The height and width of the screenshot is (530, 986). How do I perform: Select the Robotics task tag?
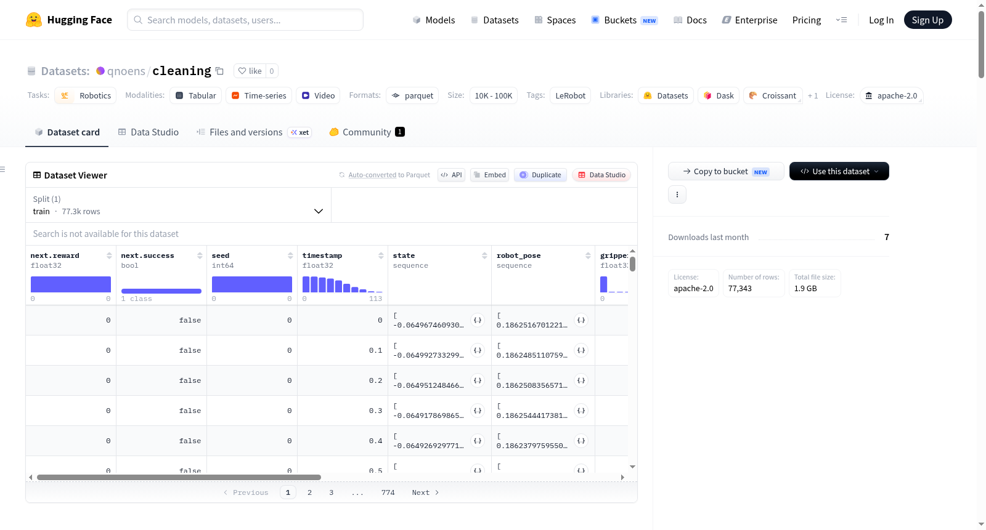(86, 95)
